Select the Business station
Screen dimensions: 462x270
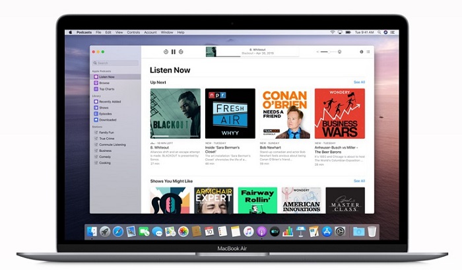pos(115,151)
